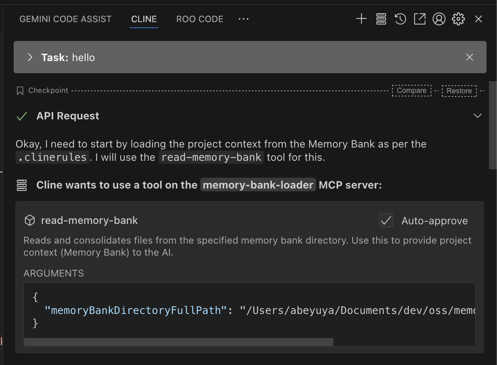Open the MCP Servers panel icon

click(x=381, y=19)
